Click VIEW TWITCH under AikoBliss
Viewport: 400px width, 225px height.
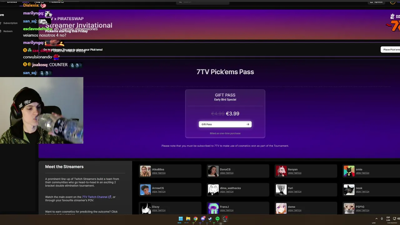pos(159,173)
